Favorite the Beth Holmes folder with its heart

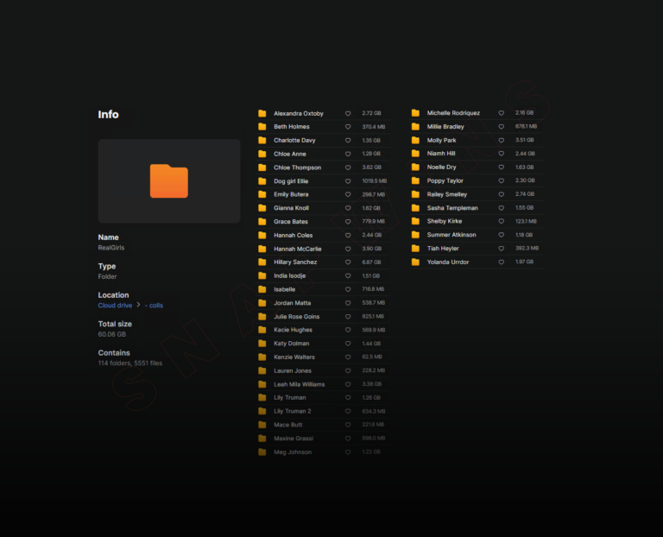tap(348, 127)
